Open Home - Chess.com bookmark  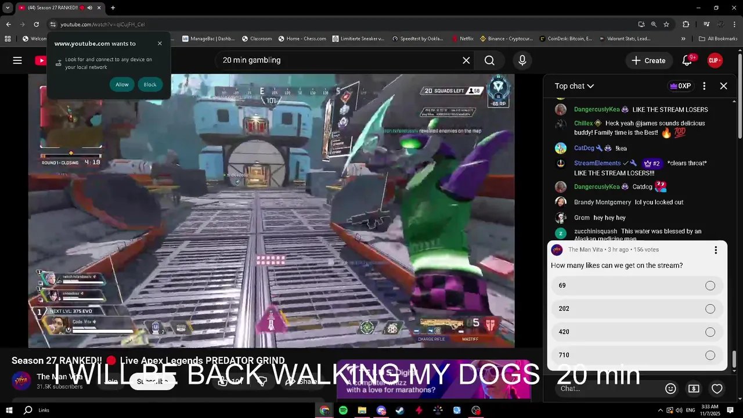(x=302, y=39)
